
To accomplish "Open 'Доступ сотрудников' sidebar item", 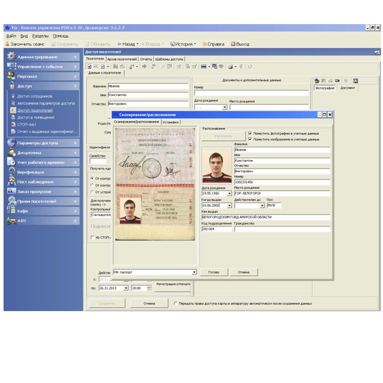I will [35, 96].
